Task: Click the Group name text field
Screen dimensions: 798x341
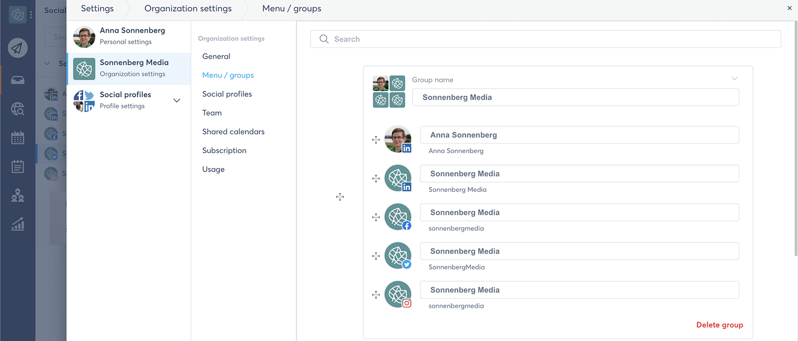Action: (x=575, y=97)
